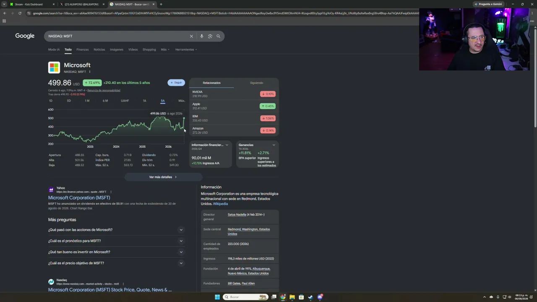The height and width of the screenshot is (302, 537).
Task: Open the three-dot menu beside NASDAQ: MSFT
Action: 89,72
